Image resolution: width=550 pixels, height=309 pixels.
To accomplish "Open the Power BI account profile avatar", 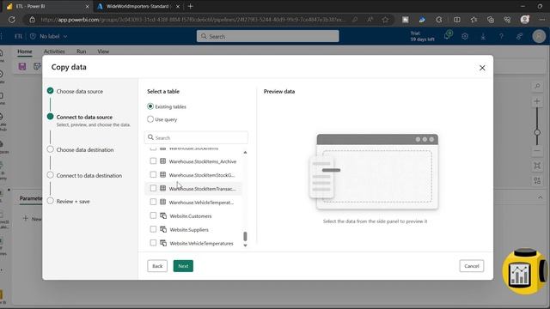I will click(539, 36).
